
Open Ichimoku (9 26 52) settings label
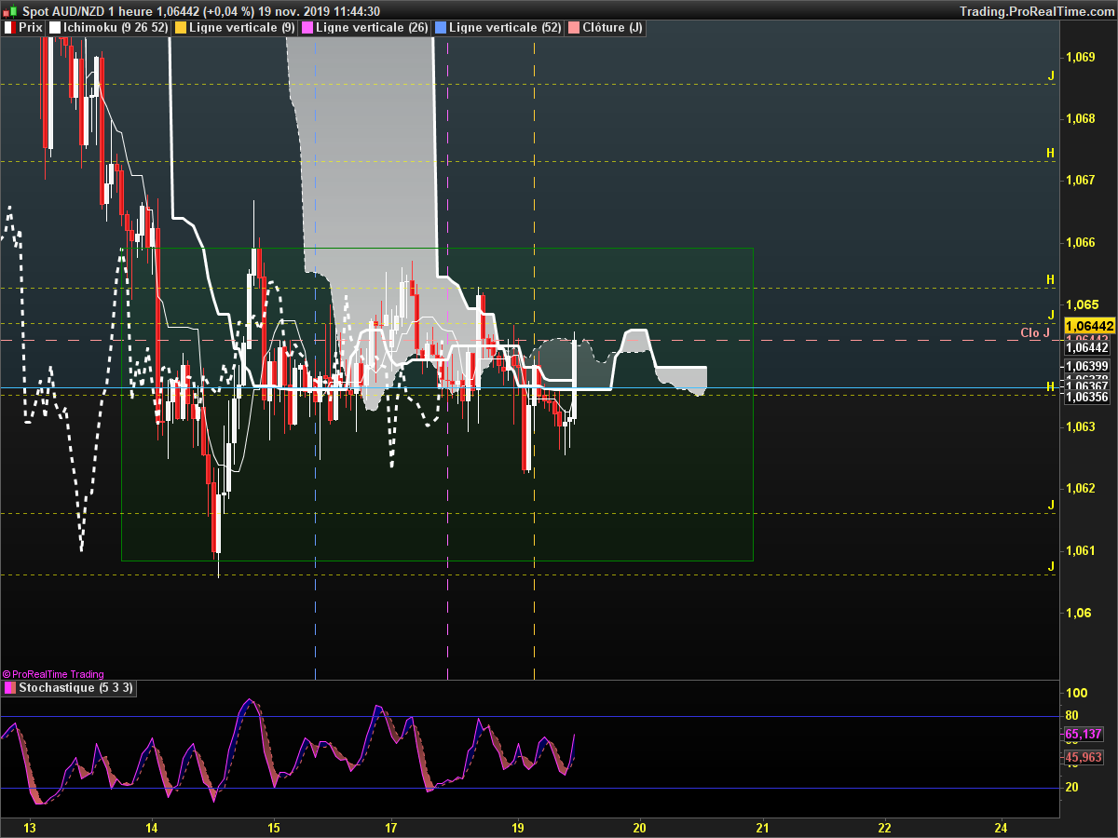click(x=116, y=28)
